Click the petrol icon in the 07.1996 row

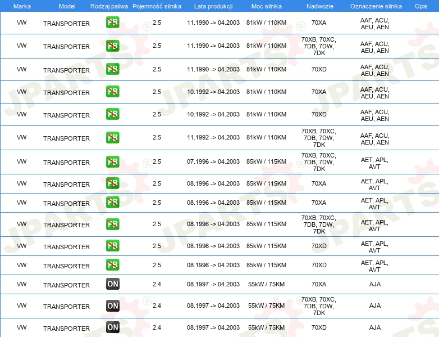coord(112,162)
